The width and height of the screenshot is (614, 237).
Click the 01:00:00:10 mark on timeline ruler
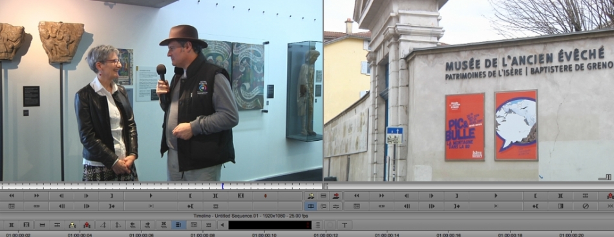pos(264,235)
